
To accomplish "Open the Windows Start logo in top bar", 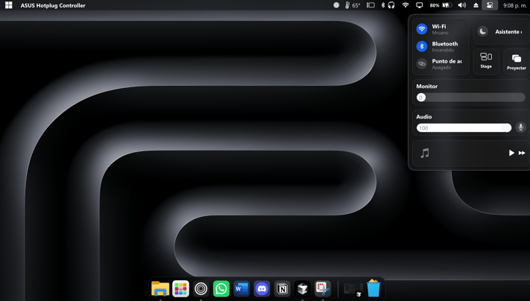I will [x=8, y=5].
